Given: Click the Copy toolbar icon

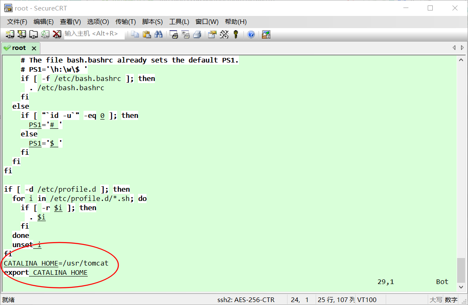Looking at the screenshot, I should pyautogui.click(x=135, y=34).
